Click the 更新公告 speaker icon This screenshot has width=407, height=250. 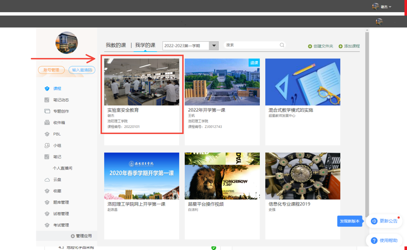pos(374,221)
